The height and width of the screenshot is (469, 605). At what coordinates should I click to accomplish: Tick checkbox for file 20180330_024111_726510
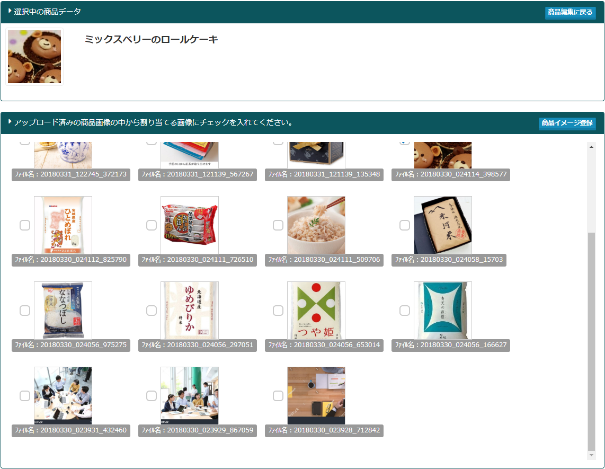152,225
